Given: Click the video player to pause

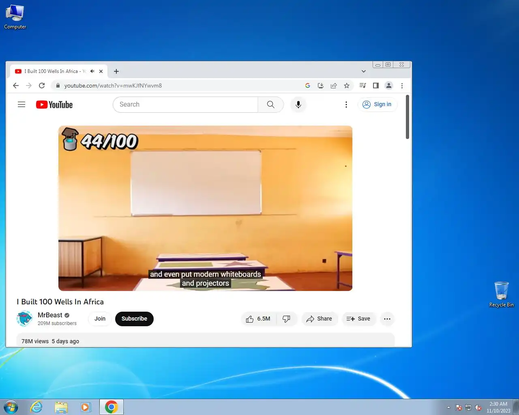Looking at the screenshot, I should pos(205,208).
